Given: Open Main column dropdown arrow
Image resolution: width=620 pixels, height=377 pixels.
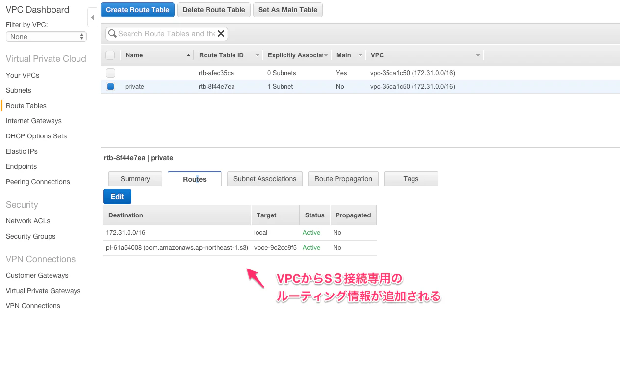Looking at the screenshot, I should click(361, 55).
